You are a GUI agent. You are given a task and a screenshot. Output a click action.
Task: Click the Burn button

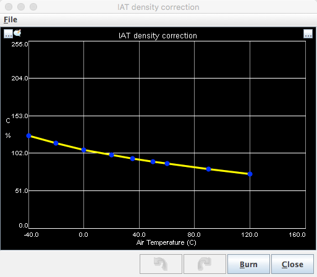(x=248, y=264)
